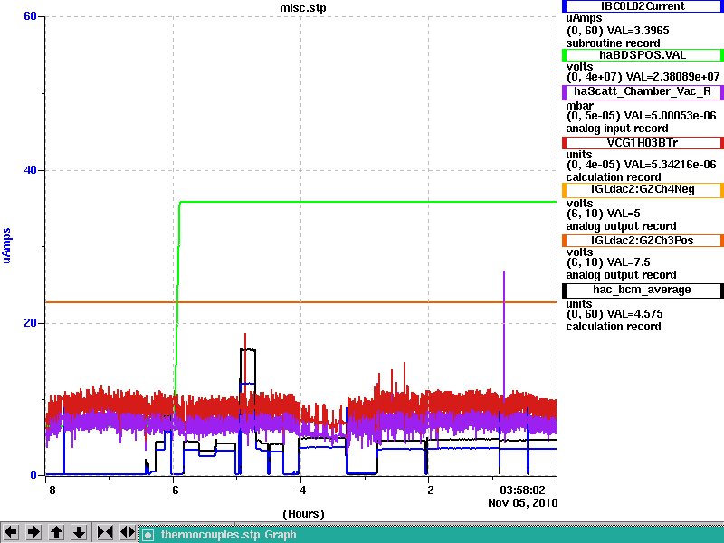This screenshot has height=543, width=724.
Task: Click the 0 y-axis tick label
Action: tap(33, 474)
